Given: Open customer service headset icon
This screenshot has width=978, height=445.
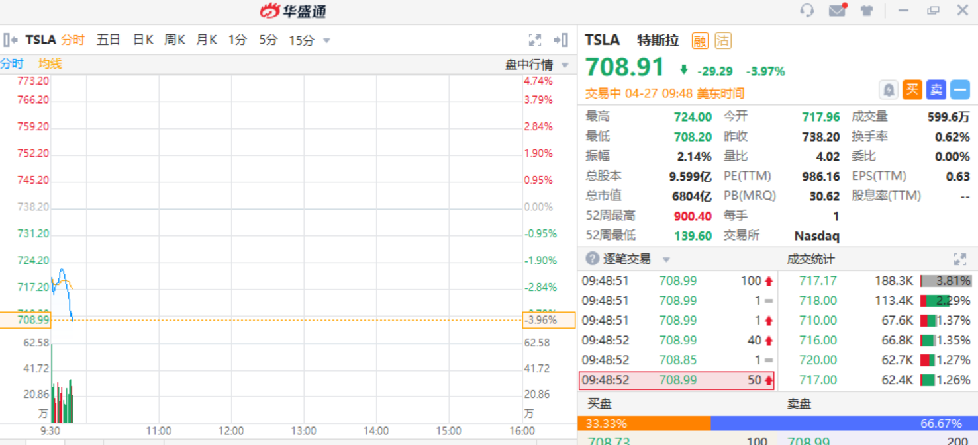Looking at the screenshot, I should tap(807, 11).
